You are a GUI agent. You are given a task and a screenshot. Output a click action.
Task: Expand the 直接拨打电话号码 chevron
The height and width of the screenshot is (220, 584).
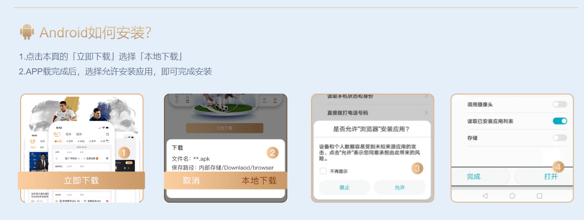(x=427, y=112)
